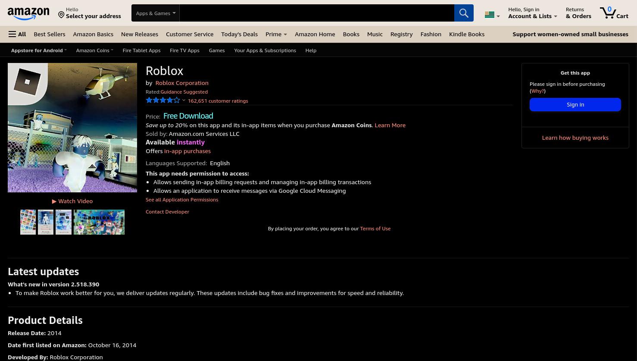
Task: Play the Watch Video link
Action: (x=72, y=201)
